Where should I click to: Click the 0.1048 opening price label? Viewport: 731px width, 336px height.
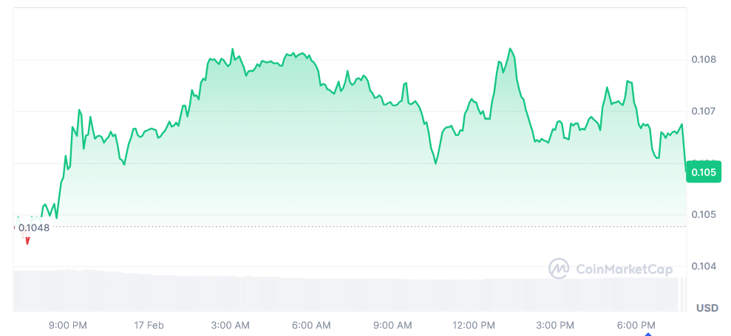[x=33, y=227]
